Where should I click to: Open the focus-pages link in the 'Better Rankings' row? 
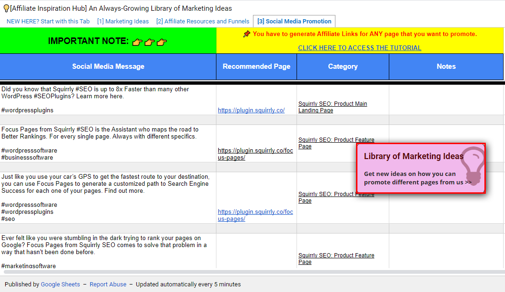click(x=255, y=154)
